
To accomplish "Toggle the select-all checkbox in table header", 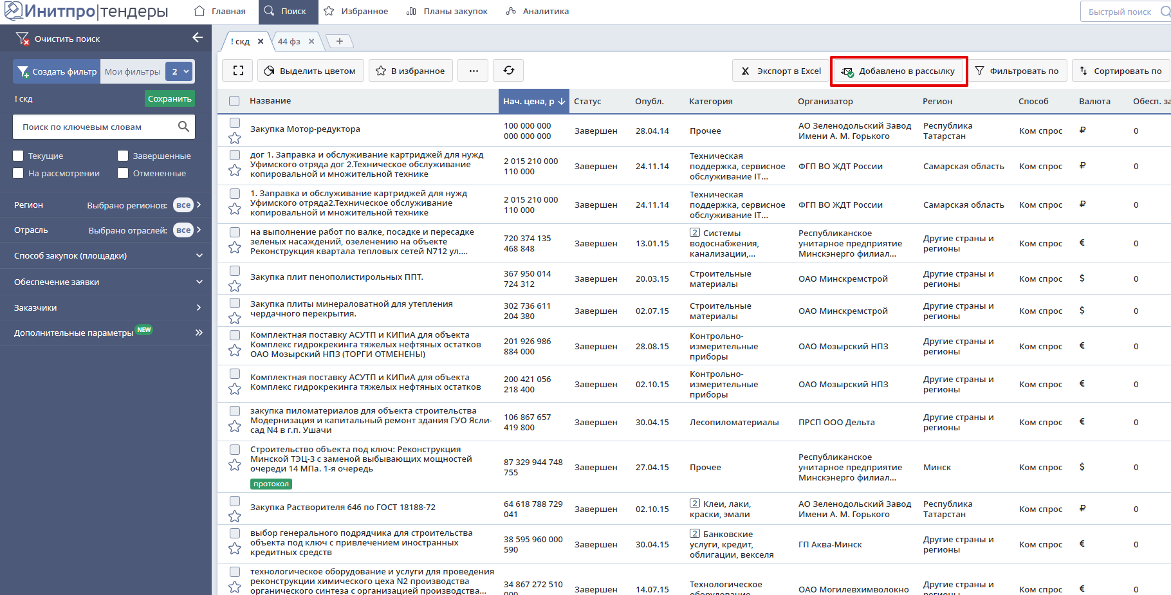I will click(234, 101).
